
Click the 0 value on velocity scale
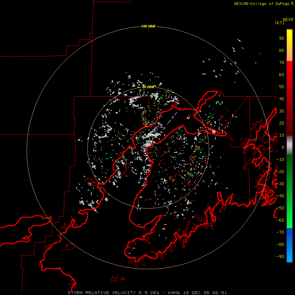(283, 147)
